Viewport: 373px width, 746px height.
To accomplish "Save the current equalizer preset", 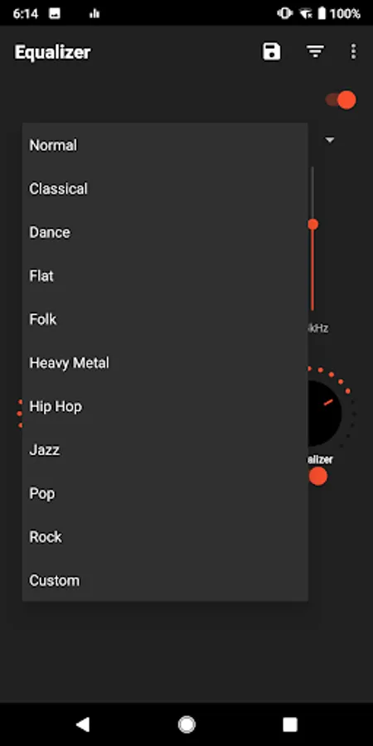I will (272, 51).
